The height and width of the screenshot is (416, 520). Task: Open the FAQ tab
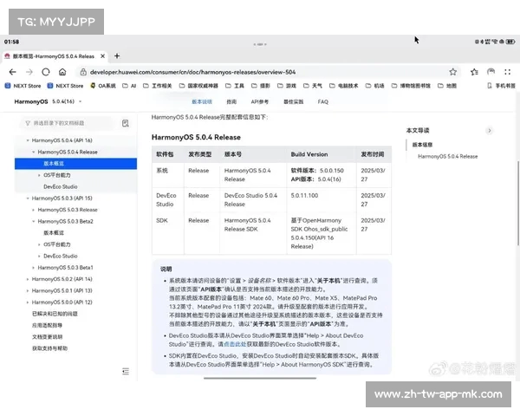[323, 102]
